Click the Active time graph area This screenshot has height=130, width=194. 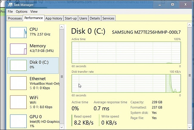(126, 52)
